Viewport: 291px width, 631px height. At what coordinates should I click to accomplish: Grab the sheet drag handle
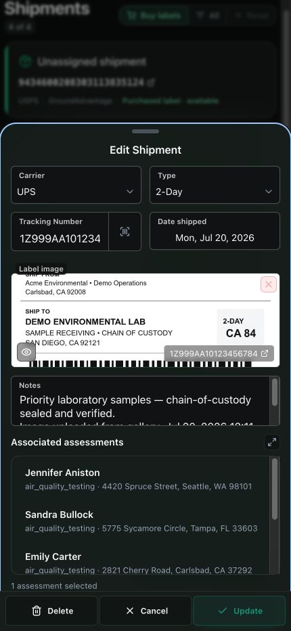(x=145, y=131)
